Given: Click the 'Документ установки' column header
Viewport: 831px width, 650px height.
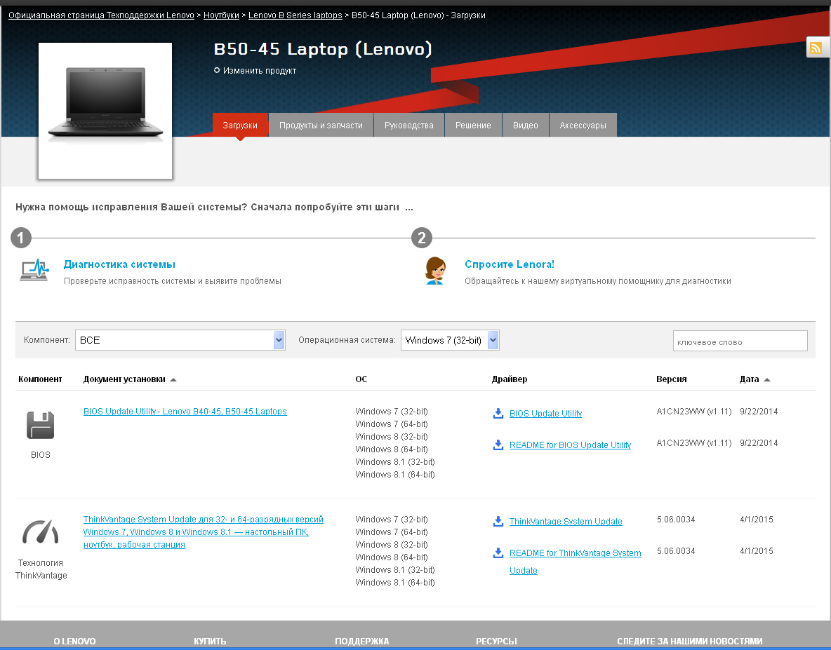Looking at the screenshot, I should [x=124, y=379].
